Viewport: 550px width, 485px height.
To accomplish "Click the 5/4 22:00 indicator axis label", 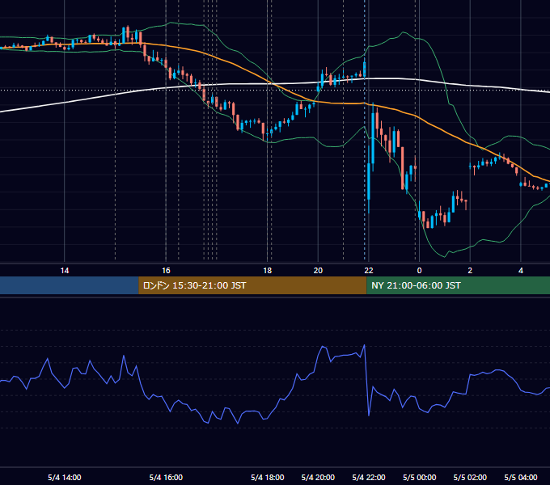I will [369, 478].
